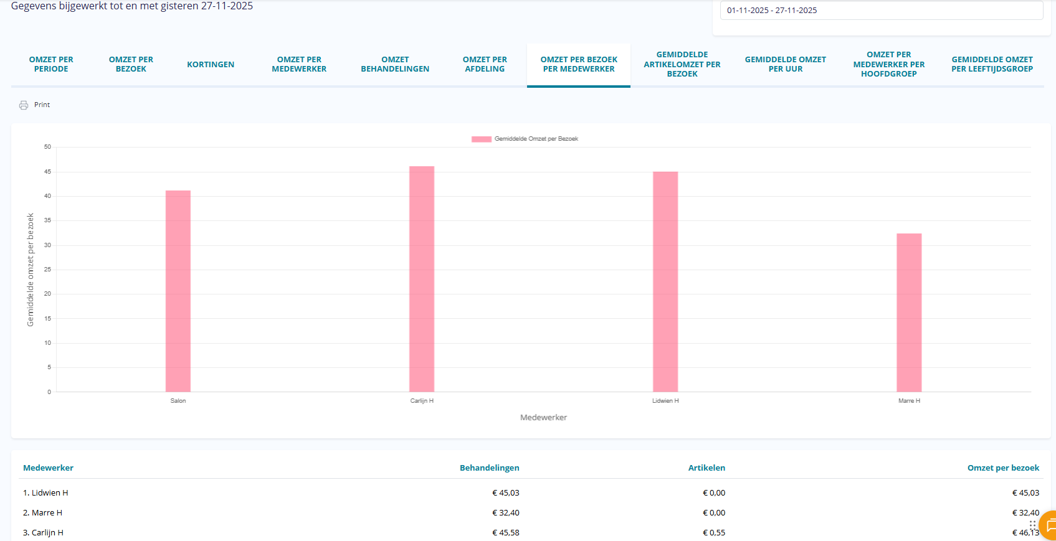Select the Omzet behandelingen tab

coord(395,65)
